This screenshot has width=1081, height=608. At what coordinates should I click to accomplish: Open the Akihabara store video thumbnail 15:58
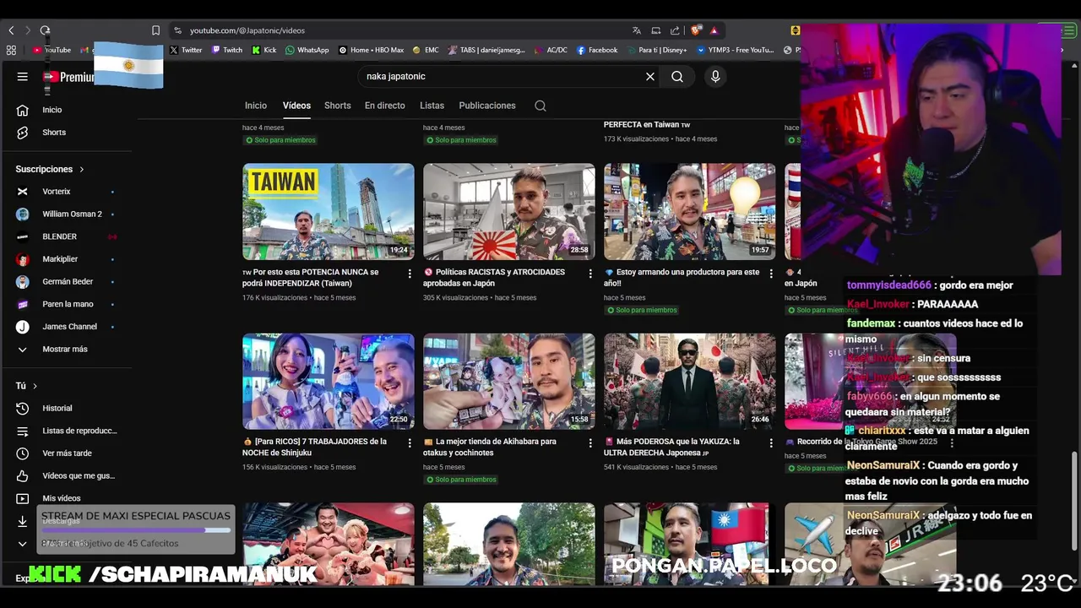(509, 381)
